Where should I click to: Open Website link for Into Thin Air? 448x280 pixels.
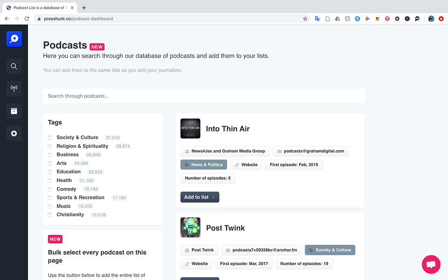[x=246, y=165]
